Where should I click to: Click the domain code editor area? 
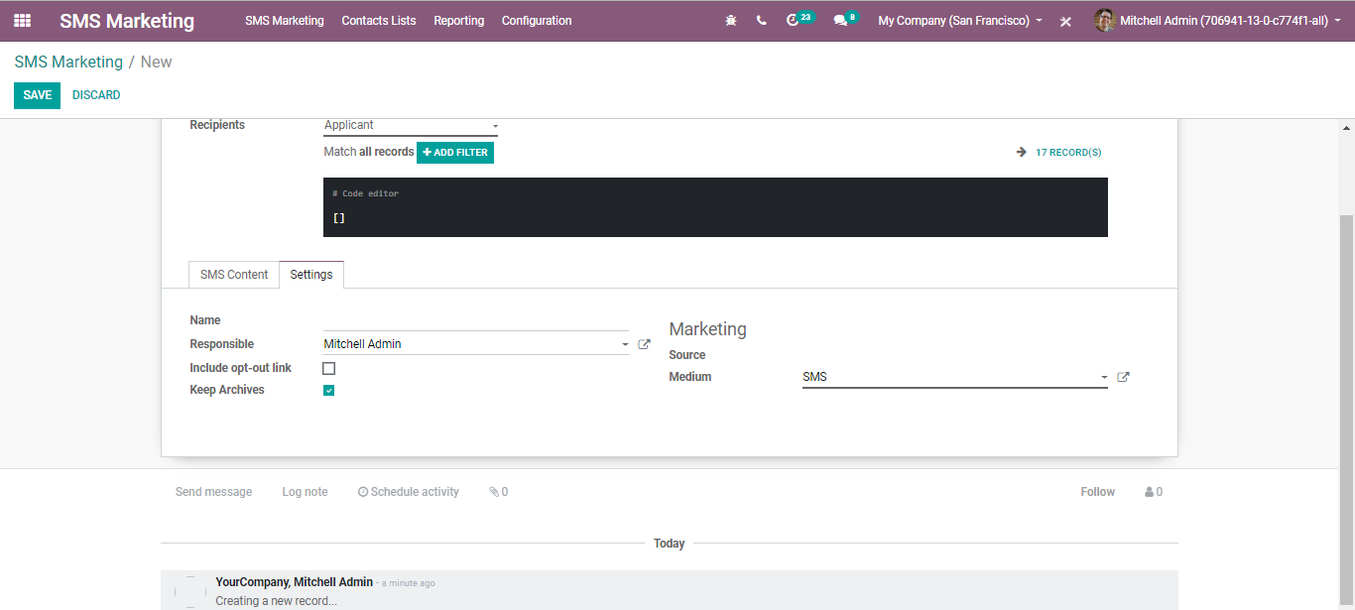715,207
